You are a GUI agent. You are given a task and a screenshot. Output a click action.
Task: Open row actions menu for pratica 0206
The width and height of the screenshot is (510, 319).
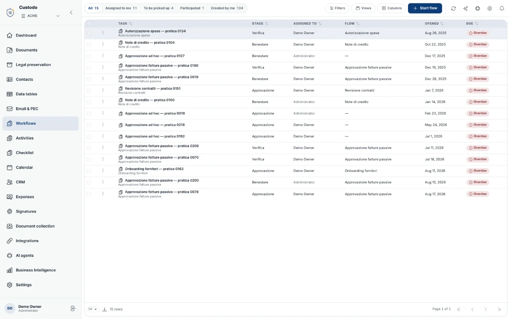click(102, 148)
